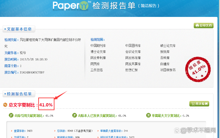This screenshot has width=220, height=138.
Task: Click 硕士论文库 in detection scope
Action: click(168, 46)
